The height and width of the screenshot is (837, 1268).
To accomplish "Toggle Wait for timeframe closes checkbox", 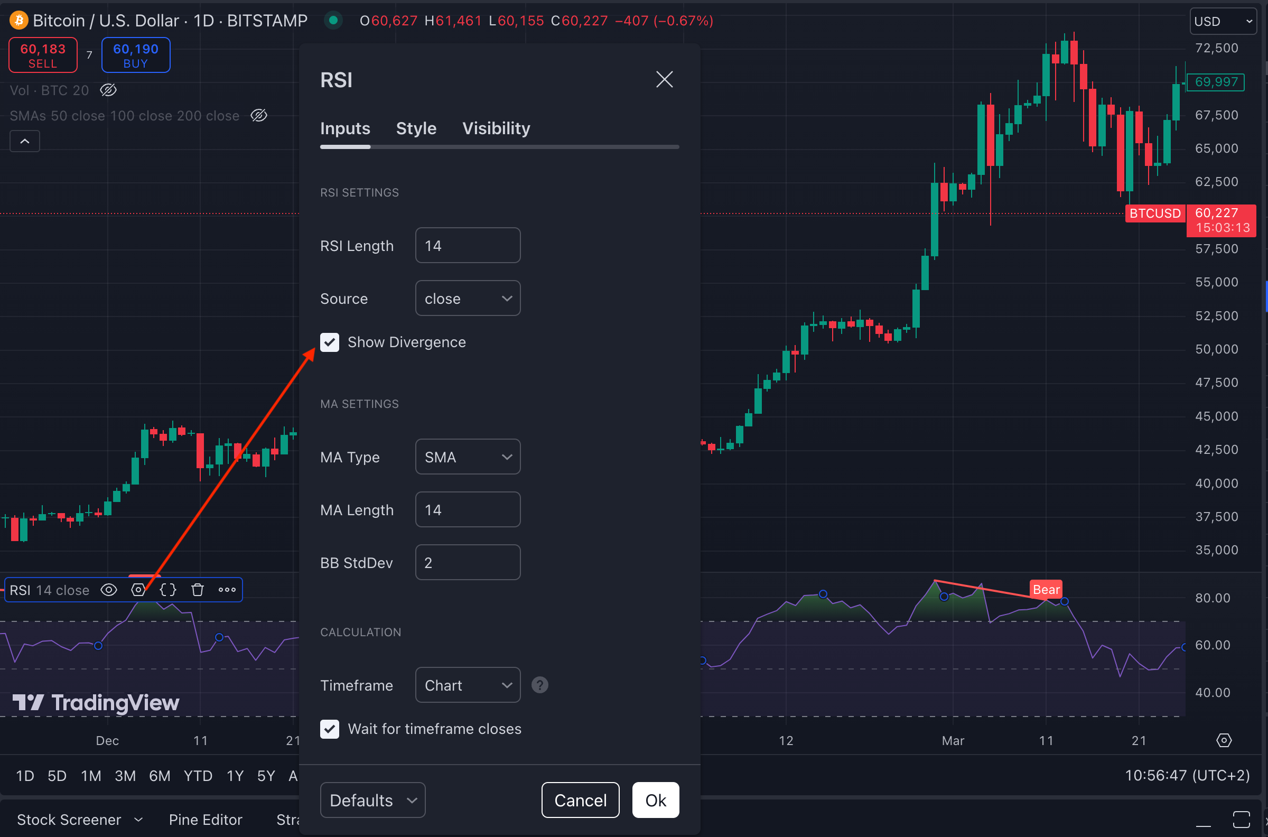I will pyautogui.click(x=329, y=729).
